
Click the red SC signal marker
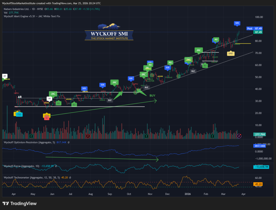(x=47, y=118)
